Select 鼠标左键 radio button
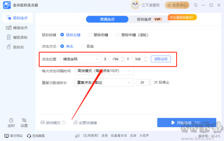Image resolution: width=224 pixels, height=141 pixels. click(62, 35)
